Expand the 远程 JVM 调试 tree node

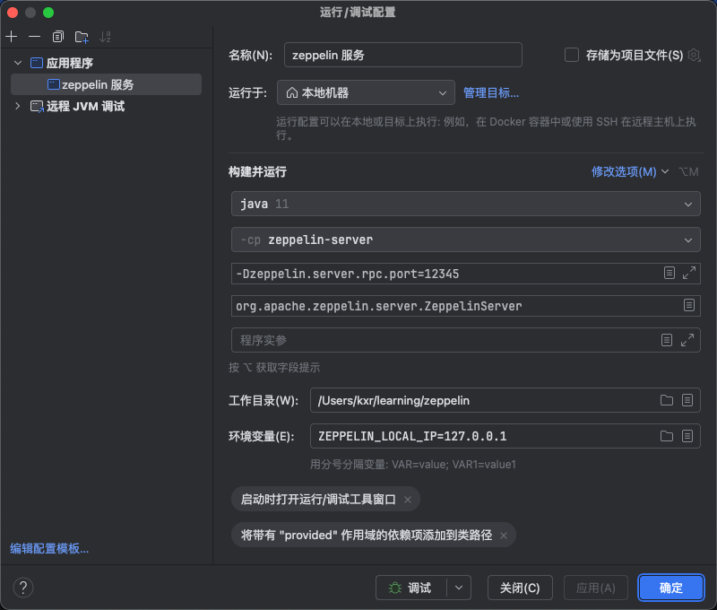pyautogui.click(x=18, y=106)
